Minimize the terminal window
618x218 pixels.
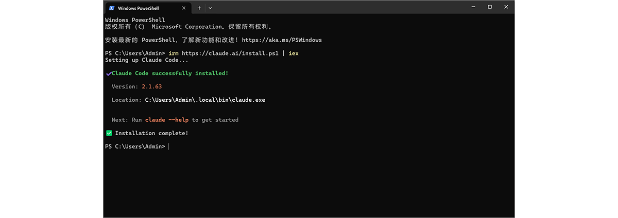474,7
